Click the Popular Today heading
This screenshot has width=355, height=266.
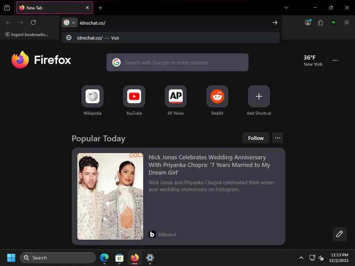click(x=98, y=139)
